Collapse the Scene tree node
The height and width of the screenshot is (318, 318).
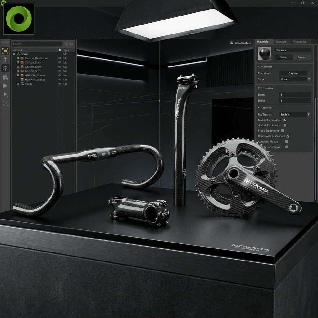[14, 54]
